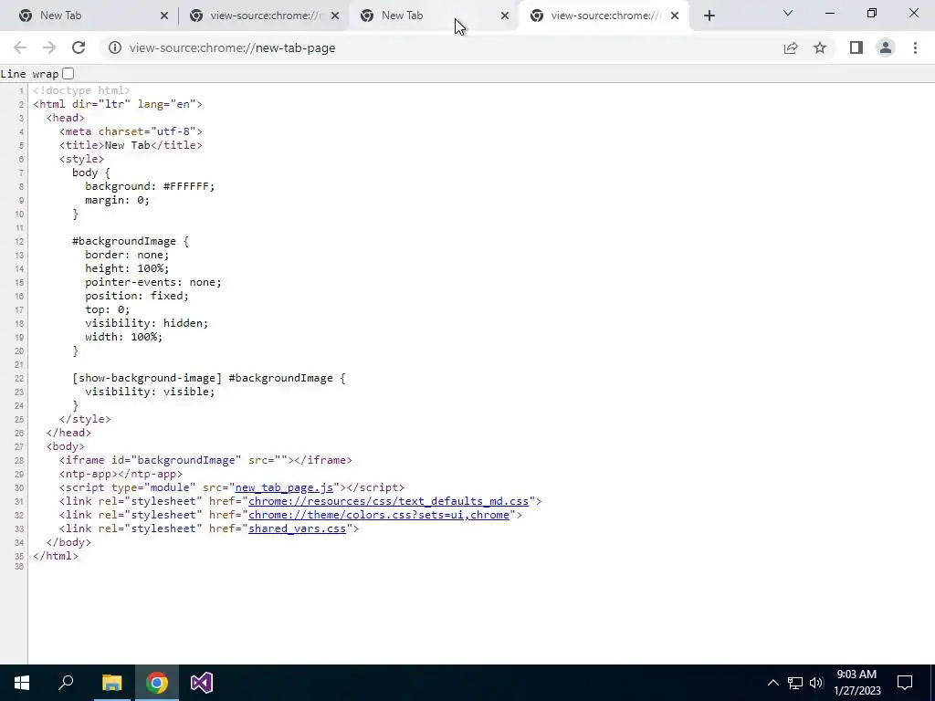Show hidden system tray icons

(x=772, y=683)
